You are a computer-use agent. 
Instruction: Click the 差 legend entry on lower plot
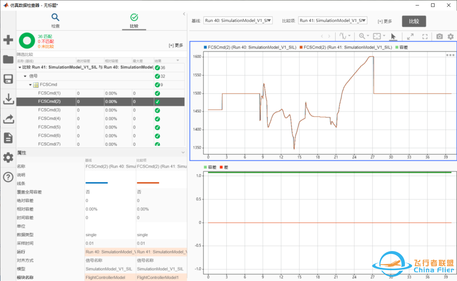pyautogui.click(x=224, y=167)
